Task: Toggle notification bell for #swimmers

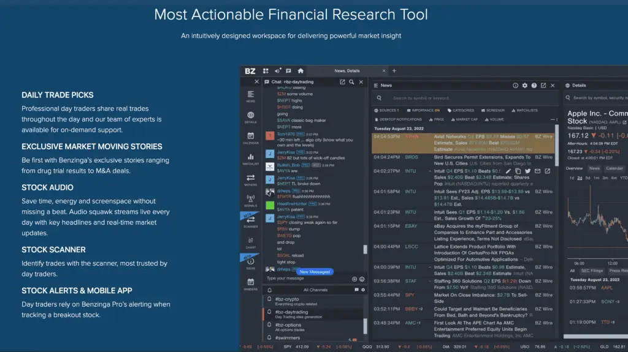Action: pyautogui.click(x=269, y=337)
